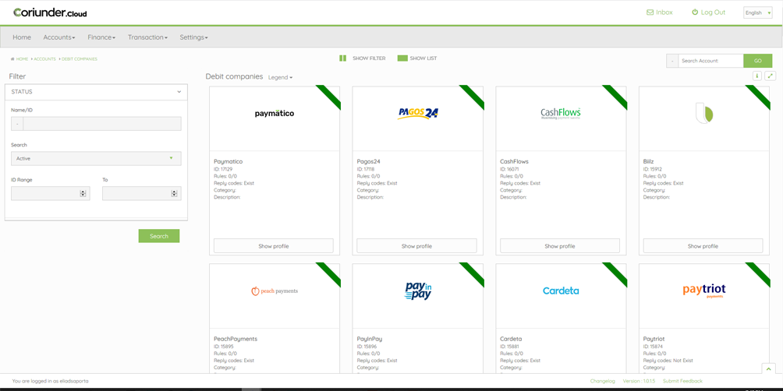
Task: Click the Search Account input field
Action: pyautogui.click(x=710, y=61)
